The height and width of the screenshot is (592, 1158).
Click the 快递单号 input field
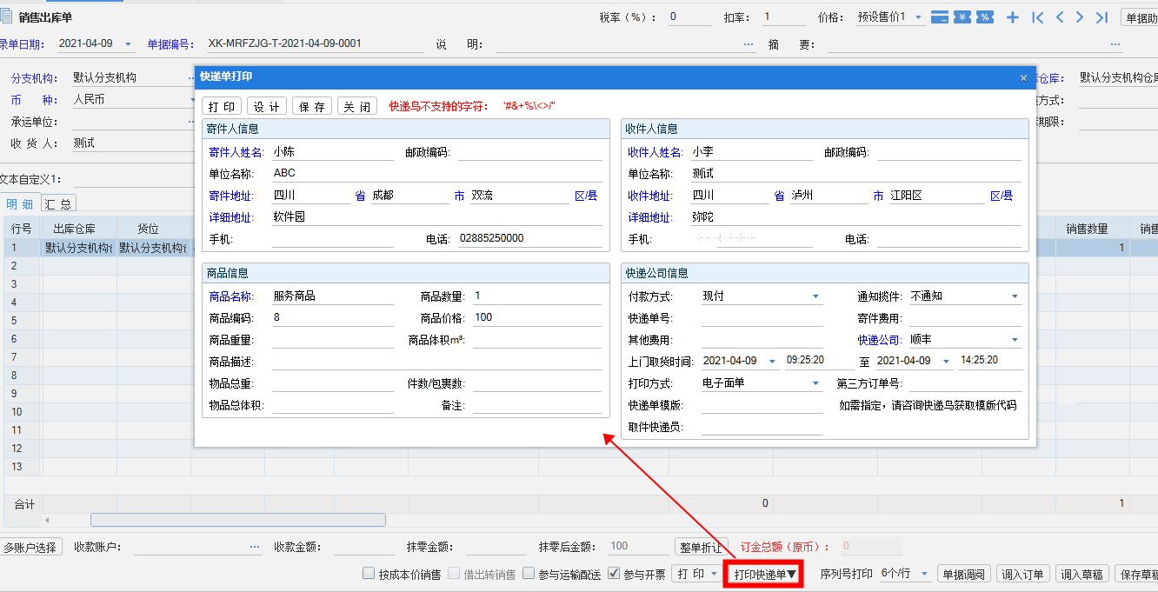click(762, 318)
